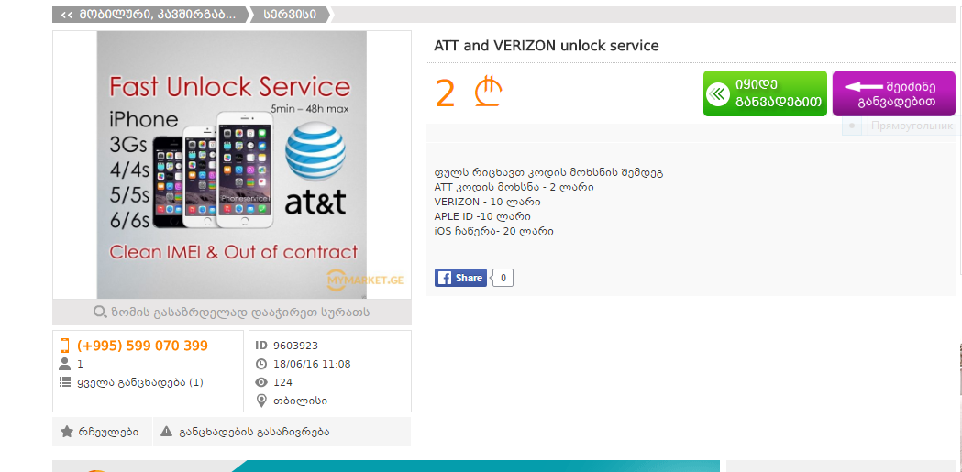
Task: Click the clock icon beside the date
Action: point(261,364)
